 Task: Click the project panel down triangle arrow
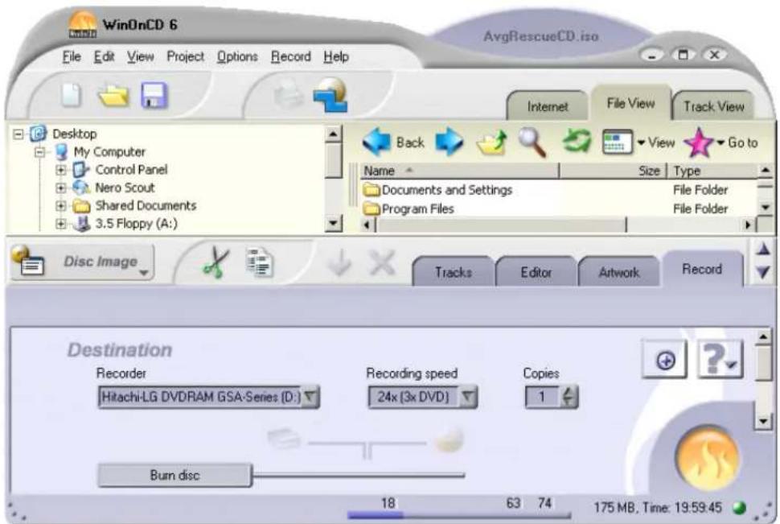tap(762, 272)
